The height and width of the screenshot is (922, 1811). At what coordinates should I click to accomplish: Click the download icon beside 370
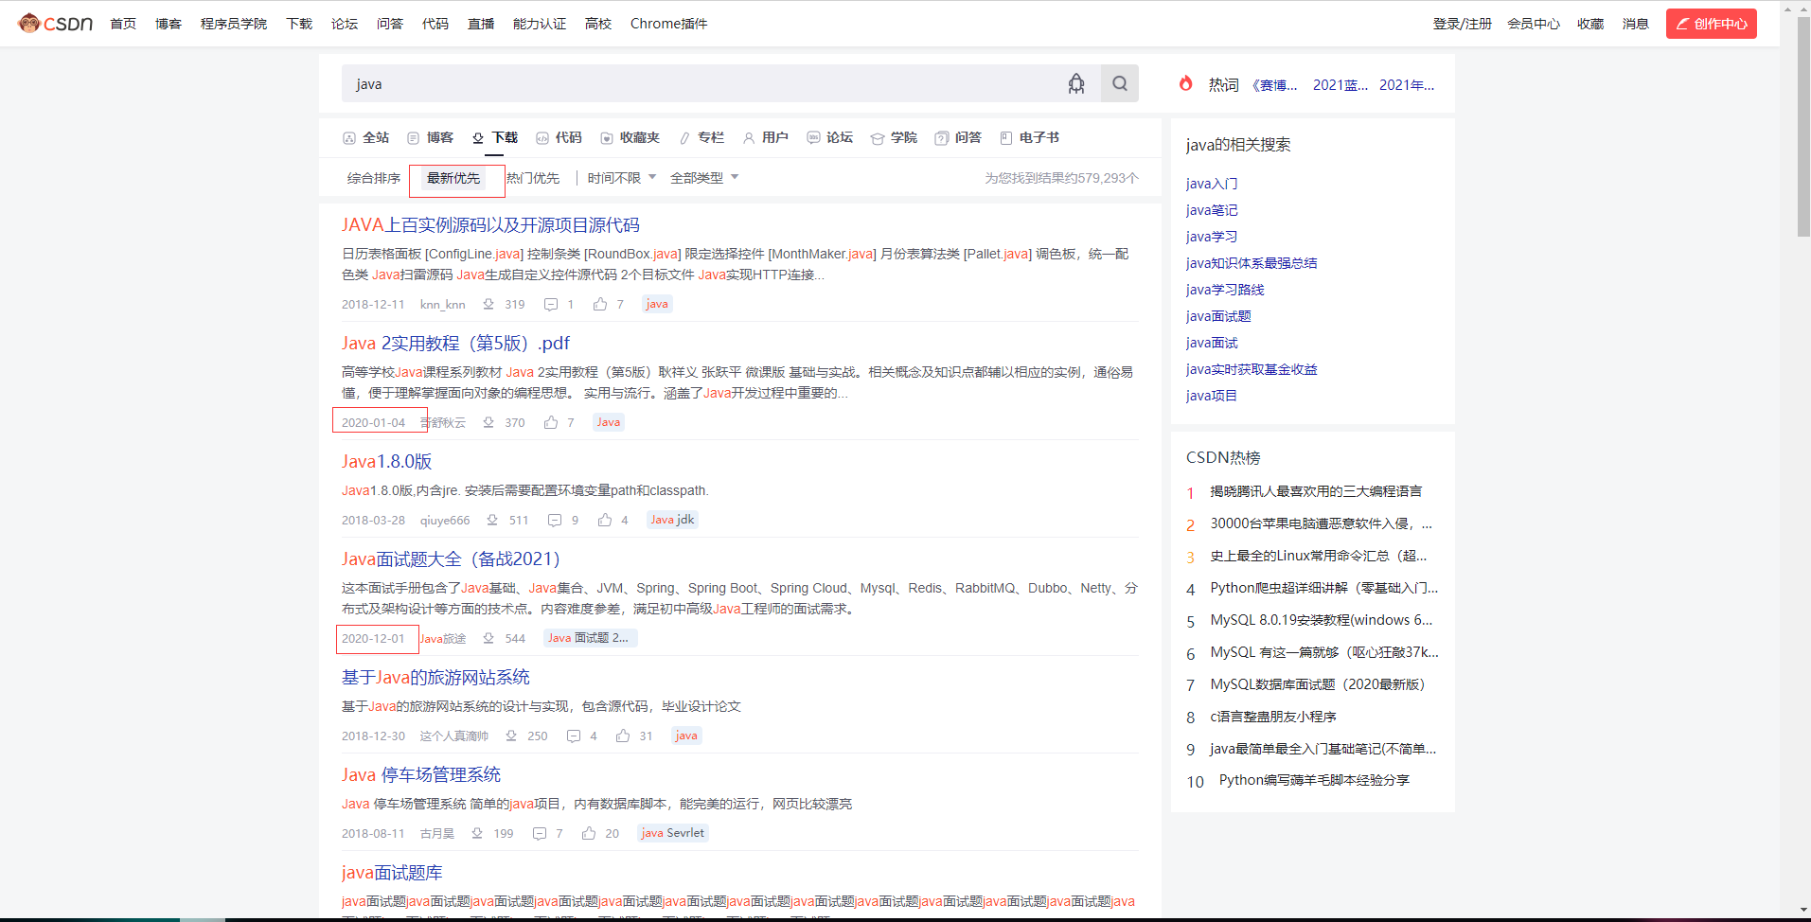488,422
